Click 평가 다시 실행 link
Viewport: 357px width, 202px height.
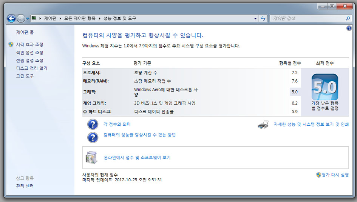pos(335,175)
